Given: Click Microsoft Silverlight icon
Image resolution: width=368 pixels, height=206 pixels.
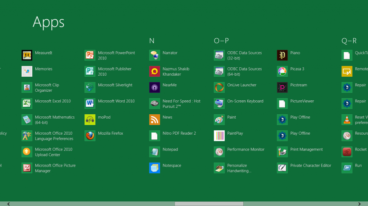Looking at the screenshot, I should point(90,87).
